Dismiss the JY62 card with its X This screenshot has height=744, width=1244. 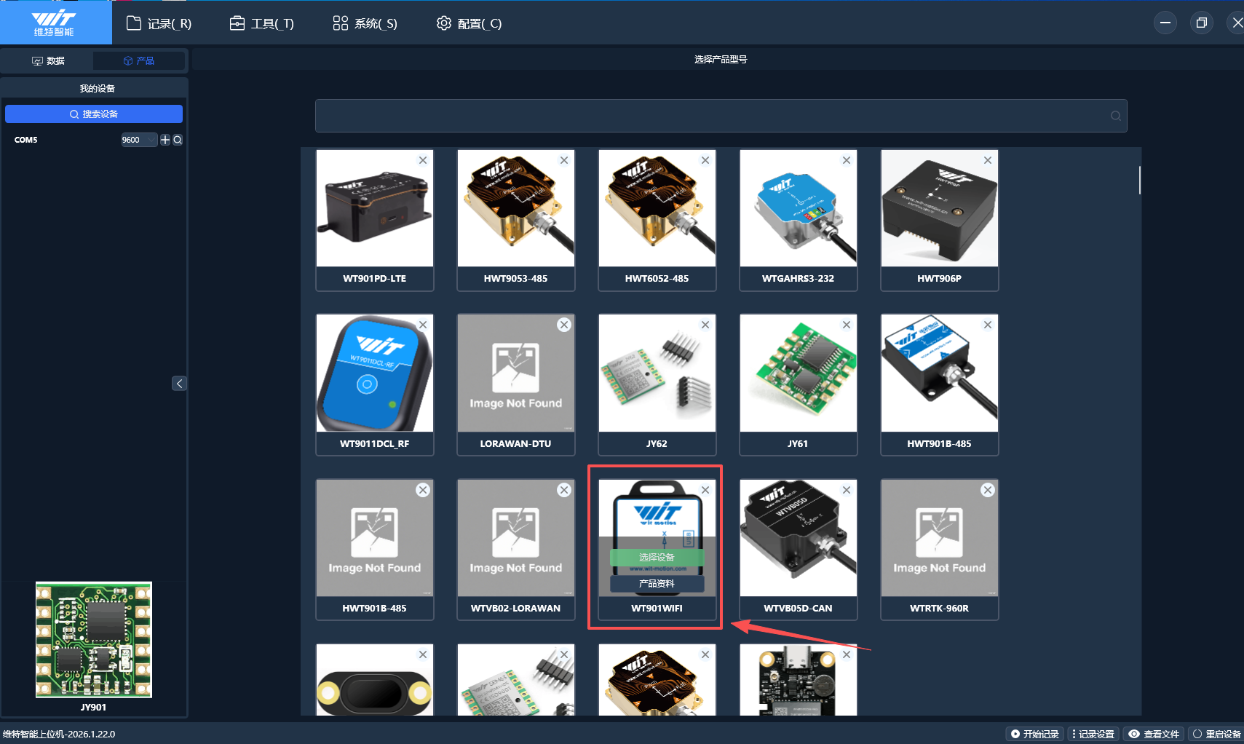coord(705,325)
